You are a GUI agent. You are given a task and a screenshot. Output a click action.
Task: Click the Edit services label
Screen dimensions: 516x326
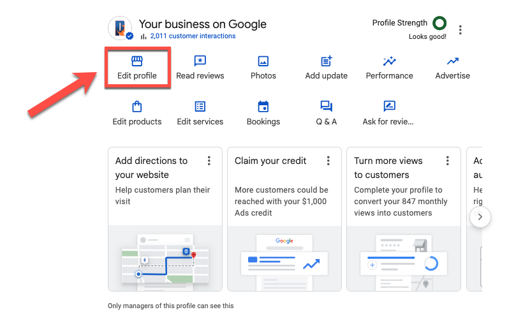point(200,121)
